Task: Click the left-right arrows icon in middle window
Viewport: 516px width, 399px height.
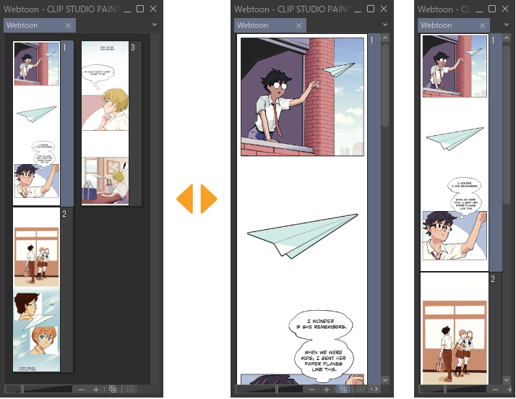Action: [374, 389]
